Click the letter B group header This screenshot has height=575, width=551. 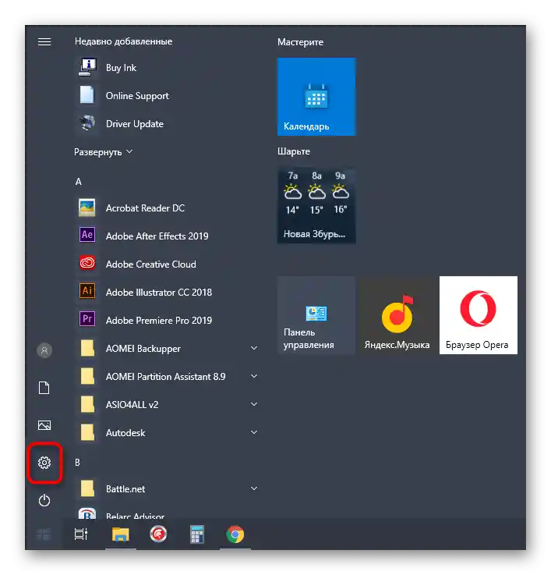point(77,463)
